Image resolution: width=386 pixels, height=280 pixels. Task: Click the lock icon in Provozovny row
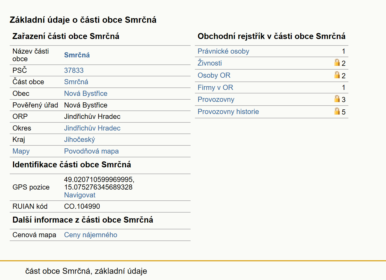[x=337, y=99]
